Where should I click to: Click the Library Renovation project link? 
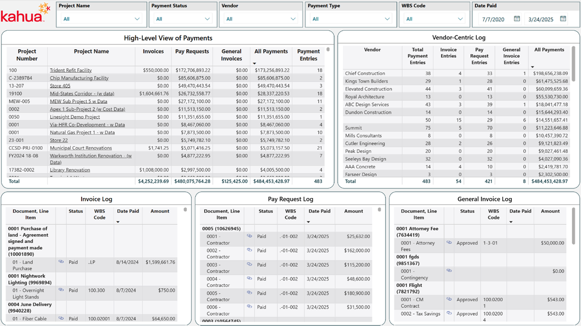(x=70, y=170)
